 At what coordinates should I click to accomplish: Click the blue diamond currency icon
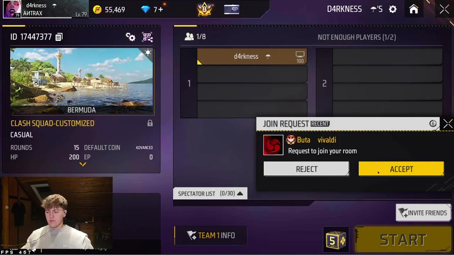point(145,10)
